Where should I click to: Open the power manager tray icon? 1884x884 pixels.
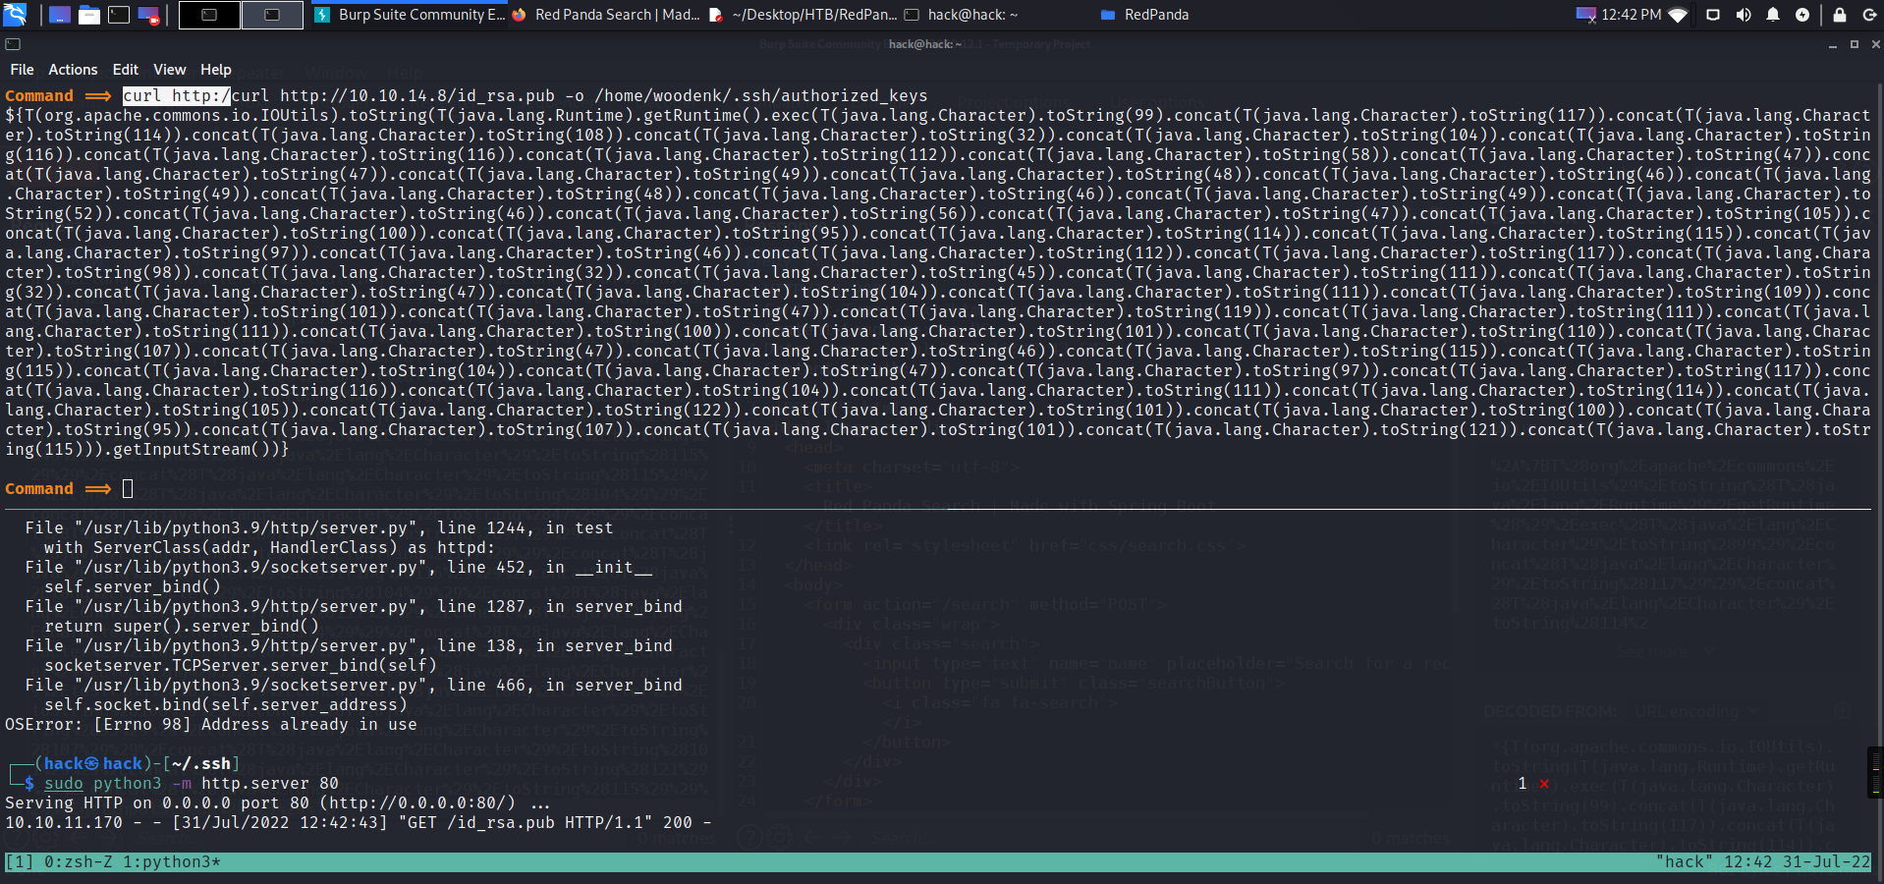pos(1802,15)
